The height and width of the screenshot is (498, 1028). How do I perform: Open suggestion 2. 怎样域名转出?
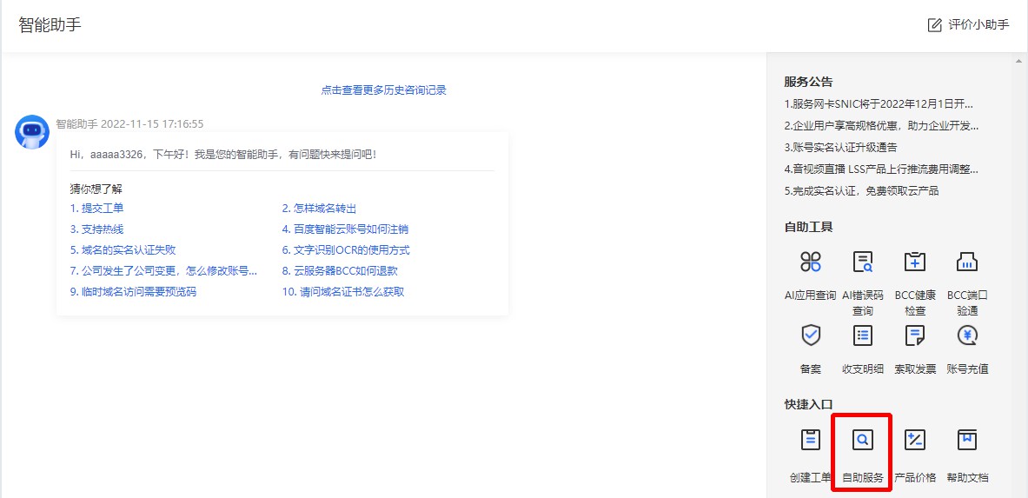pyautogui.click(x=319, y=209)
